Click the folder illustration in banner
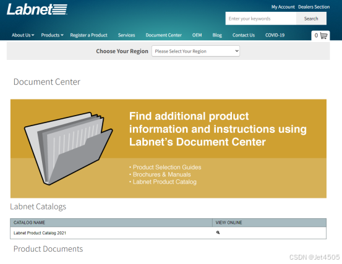This screenshot has width=342, height=264. click(68, 148)
